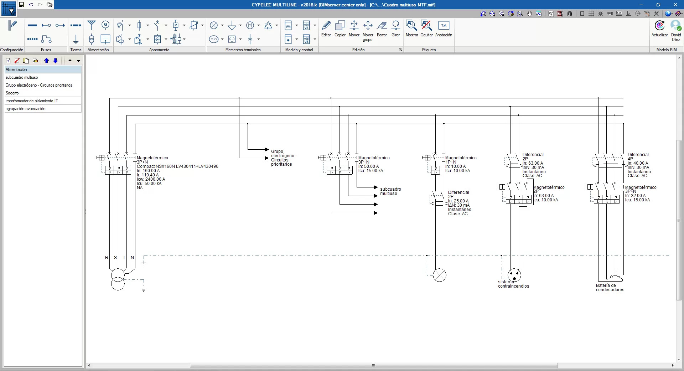Click the horizontal scrollbar below the diagram
The height and width of the screenshot is (371, 684).
pos(373,365)
